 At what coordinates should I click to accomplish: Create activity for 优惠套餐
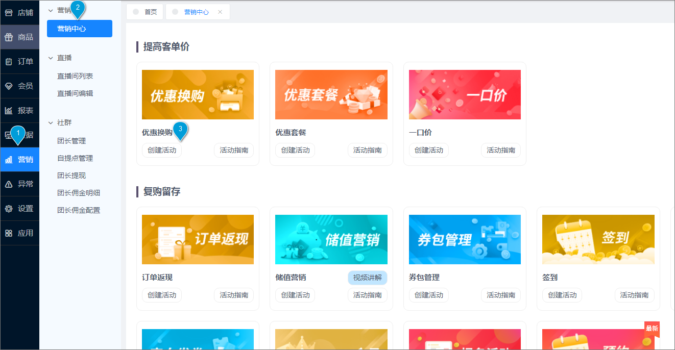(295, 151)
